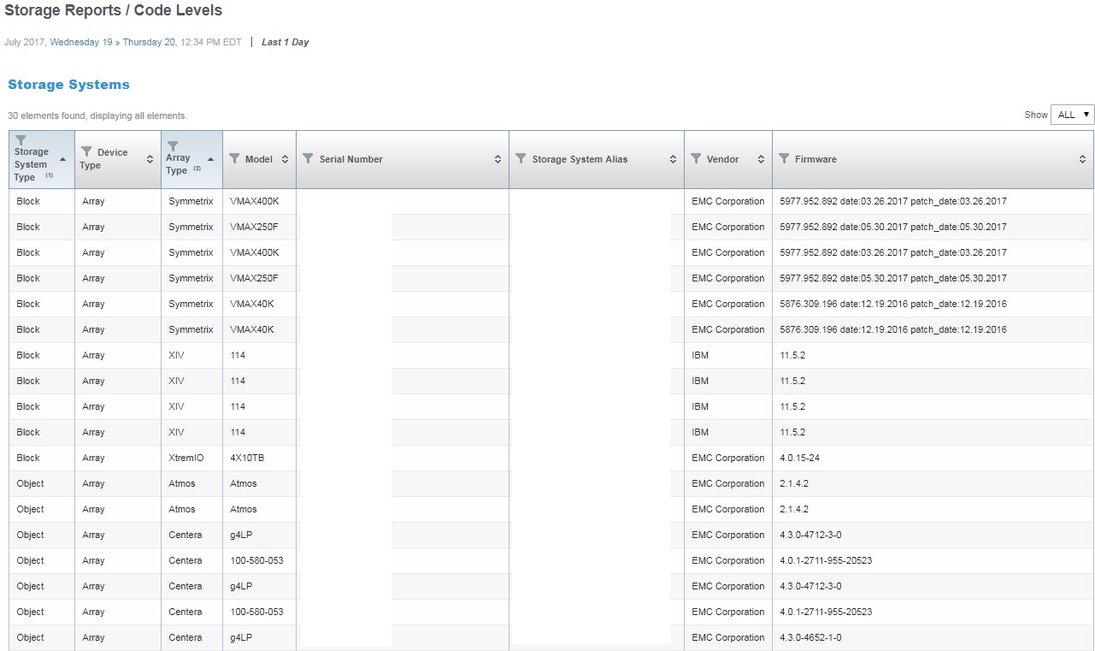Click filter icon in Serial Number column

(x=309, y=158)
